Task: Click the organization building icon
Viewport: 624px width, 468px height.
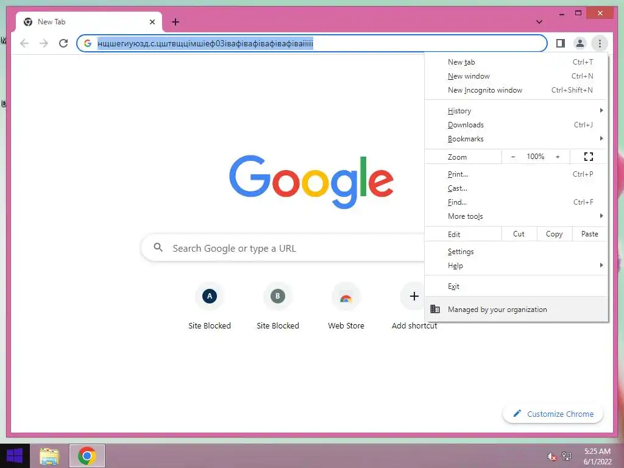Action: click(x=435, y=309)
